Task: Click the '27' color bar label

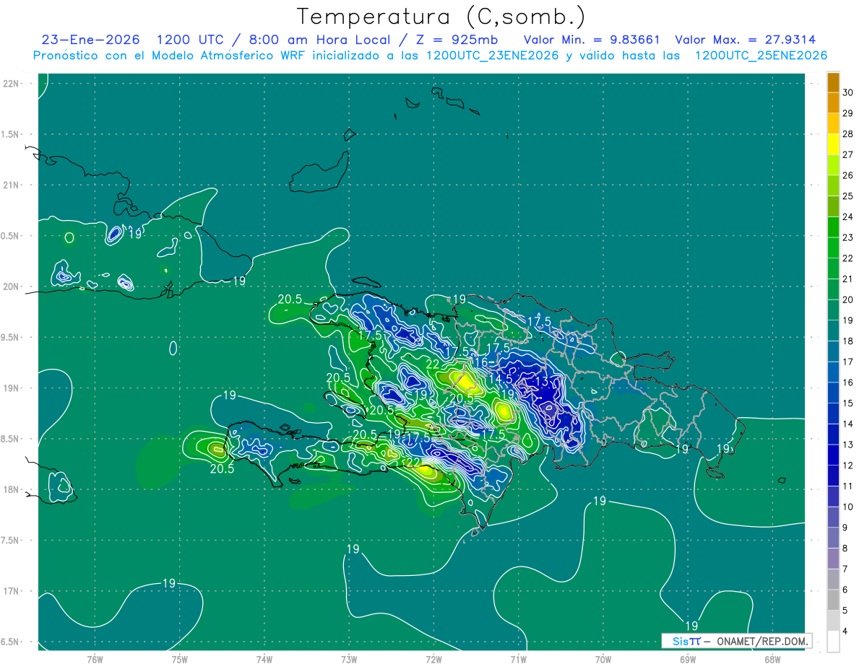Action: coord(848,154)
